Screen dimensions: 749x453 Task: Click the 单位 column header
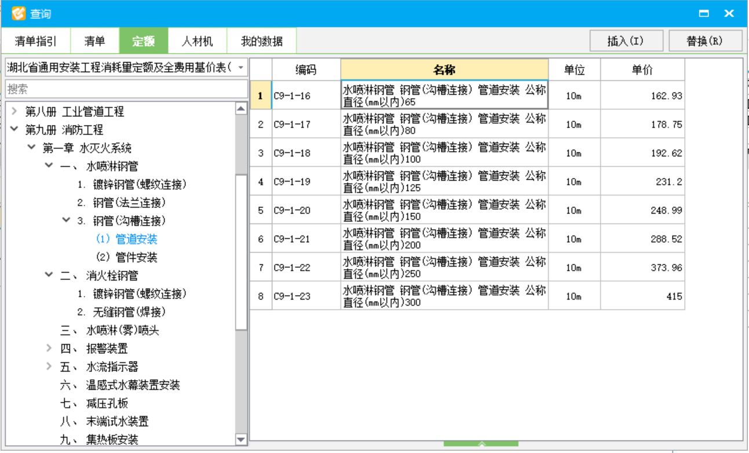pos(575,70)
